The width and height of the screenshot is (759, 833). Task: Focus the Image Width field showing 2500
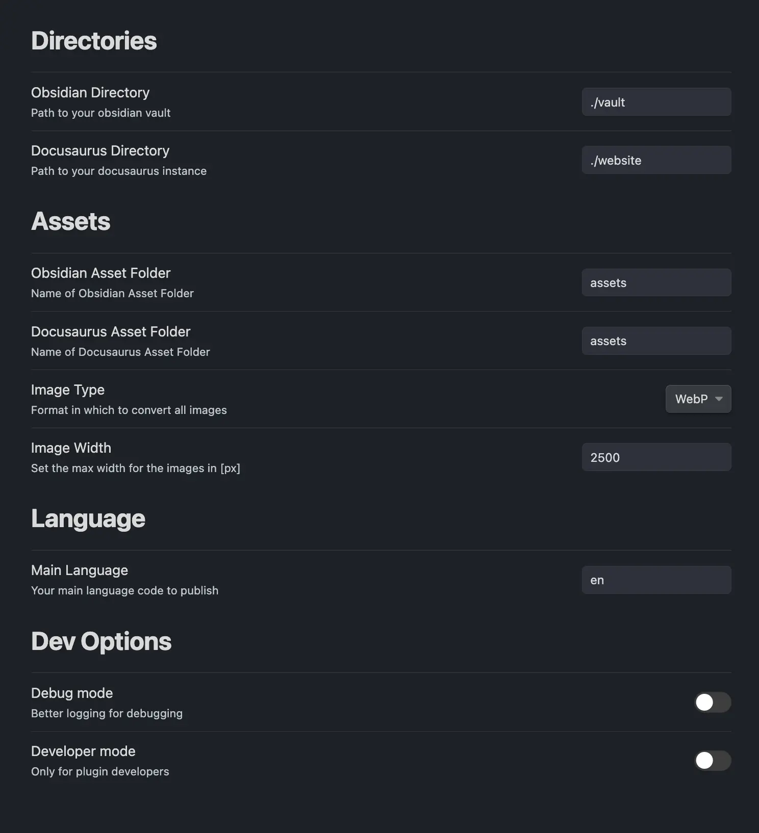click(656, 457)
